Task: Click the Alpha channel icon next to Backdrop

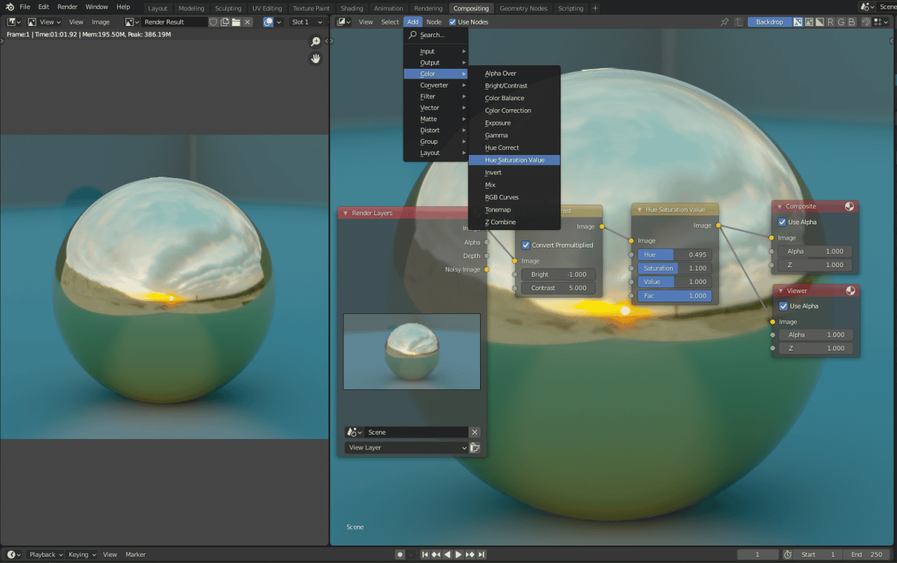Action: coord(808,22)
